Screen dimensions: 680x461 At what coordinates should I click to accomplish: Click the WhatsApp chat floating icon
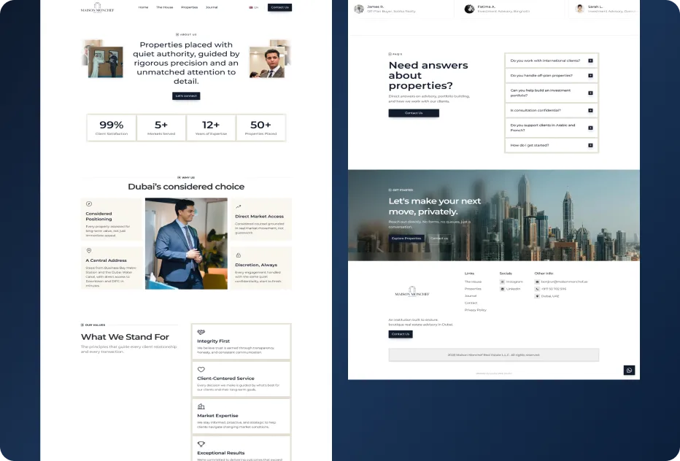629,370
